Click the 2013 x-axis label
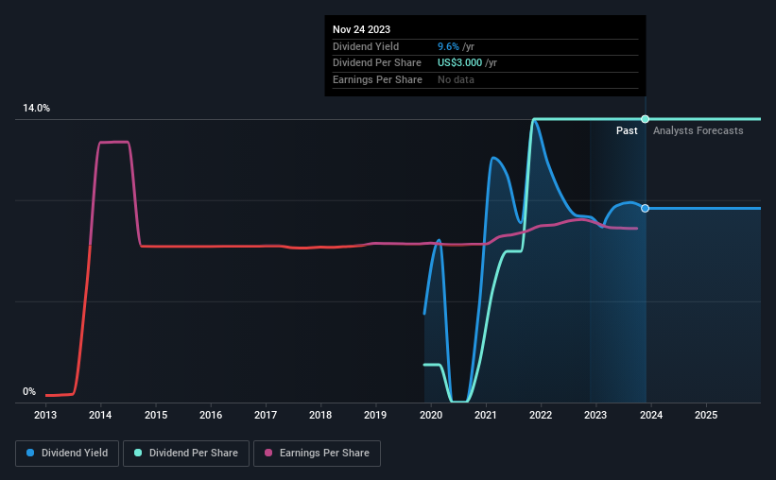The width and height of the screenshot is (776, 480). point(45,415)
